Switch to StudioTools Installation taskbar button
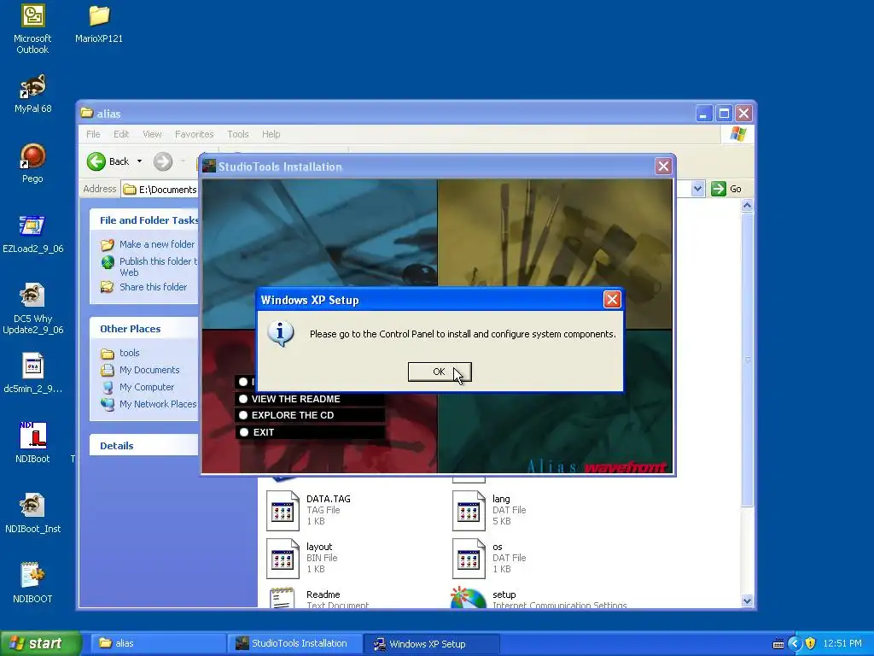This screenshot has height=656, width=874. pos(294,644)
